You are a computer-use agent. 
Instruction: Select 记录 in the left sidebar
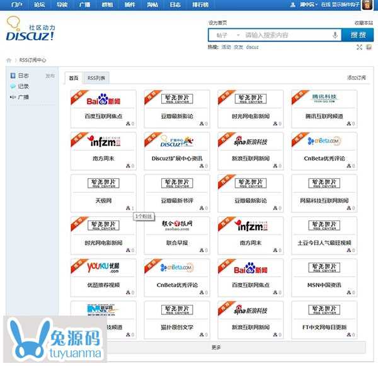tap(23, 86)
